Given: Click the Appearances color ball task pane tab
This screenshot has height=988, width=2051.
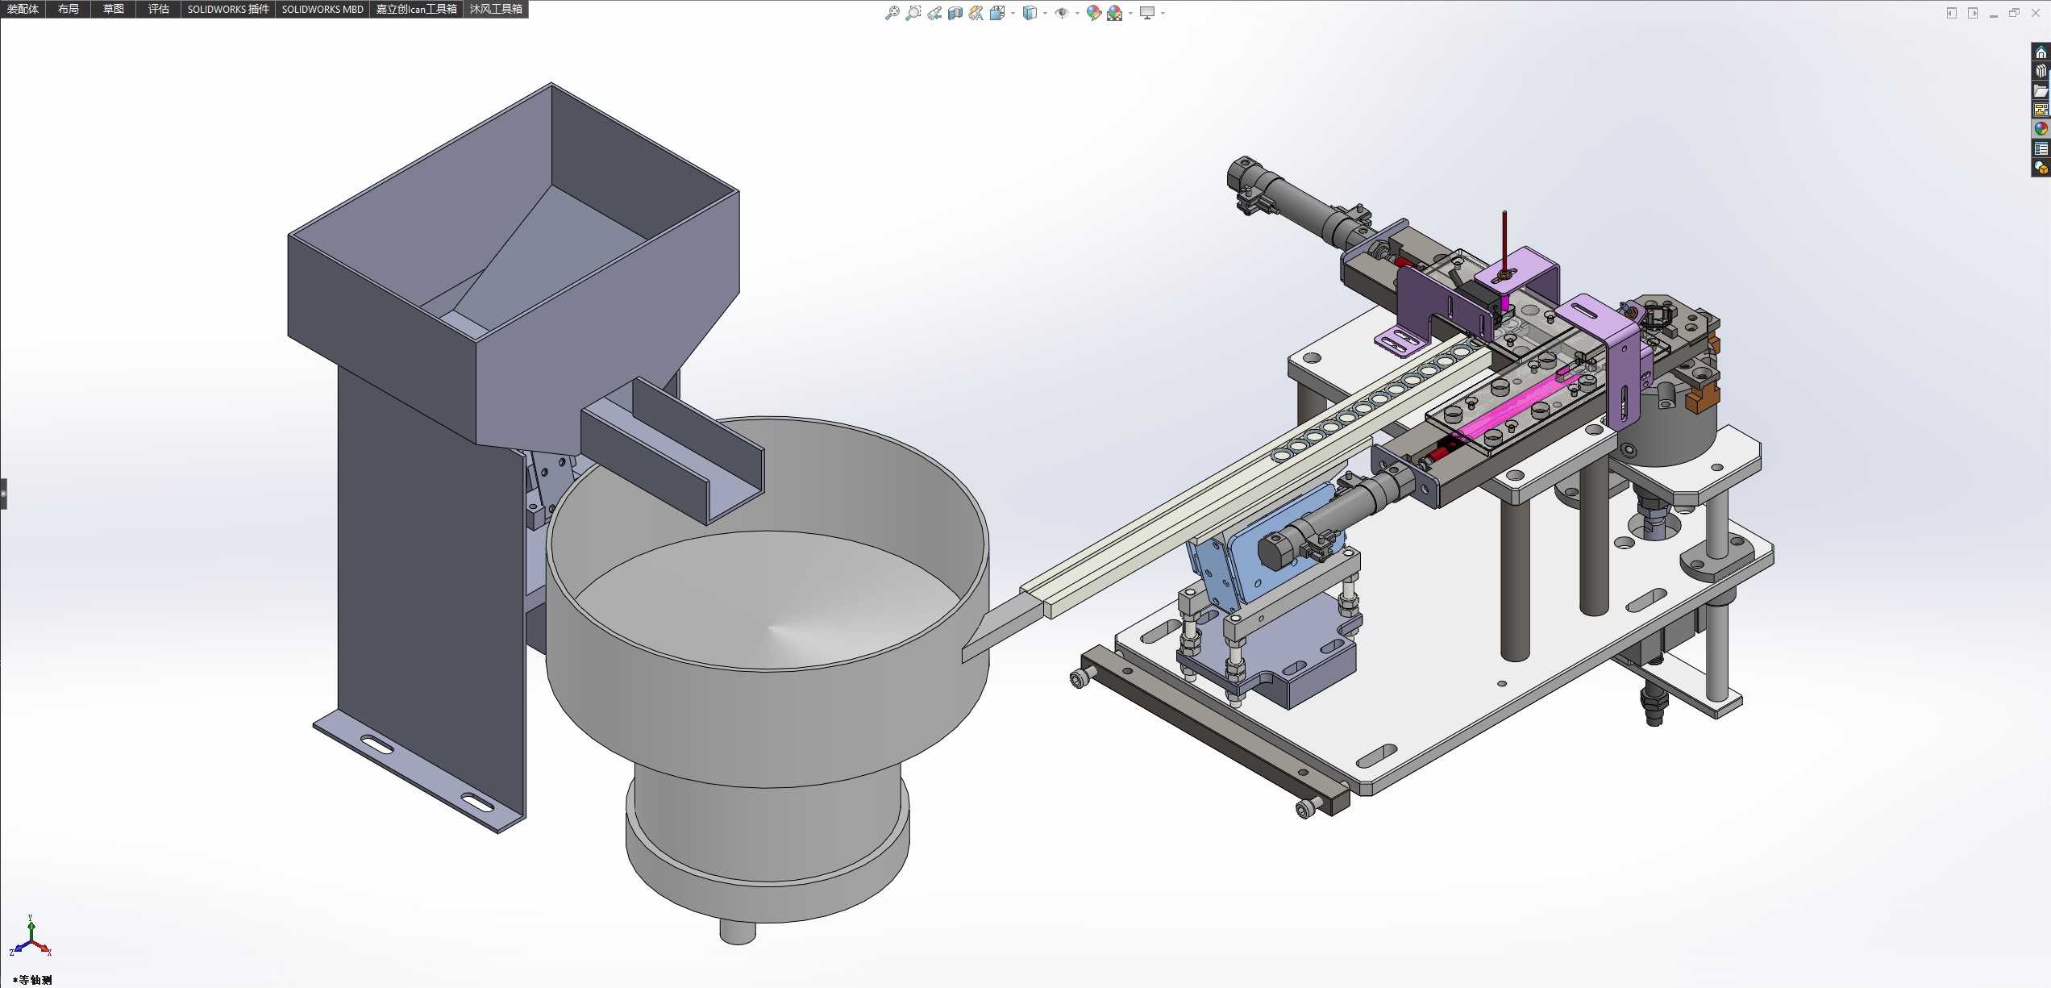Looking at the screenshot, I should [2041, 129].
